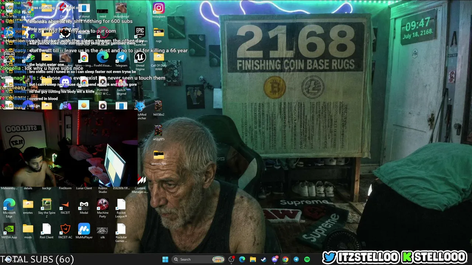Open the Content Manager desktop shortcut
Image resolution: width=472 pixels, height=265 pixels.
pyautogui.click(x=140, y=184)
